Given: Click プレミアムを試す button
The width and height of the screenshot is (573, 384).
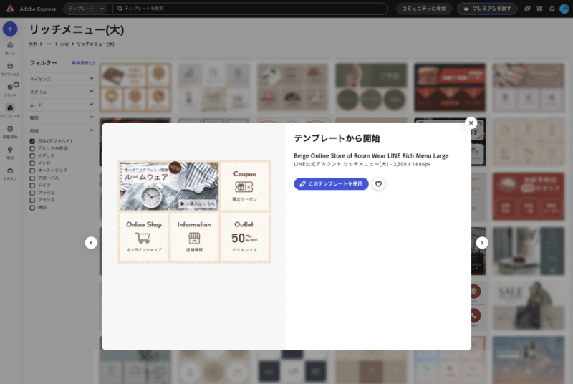Looking at the screenshot, I should coord(487,9).
